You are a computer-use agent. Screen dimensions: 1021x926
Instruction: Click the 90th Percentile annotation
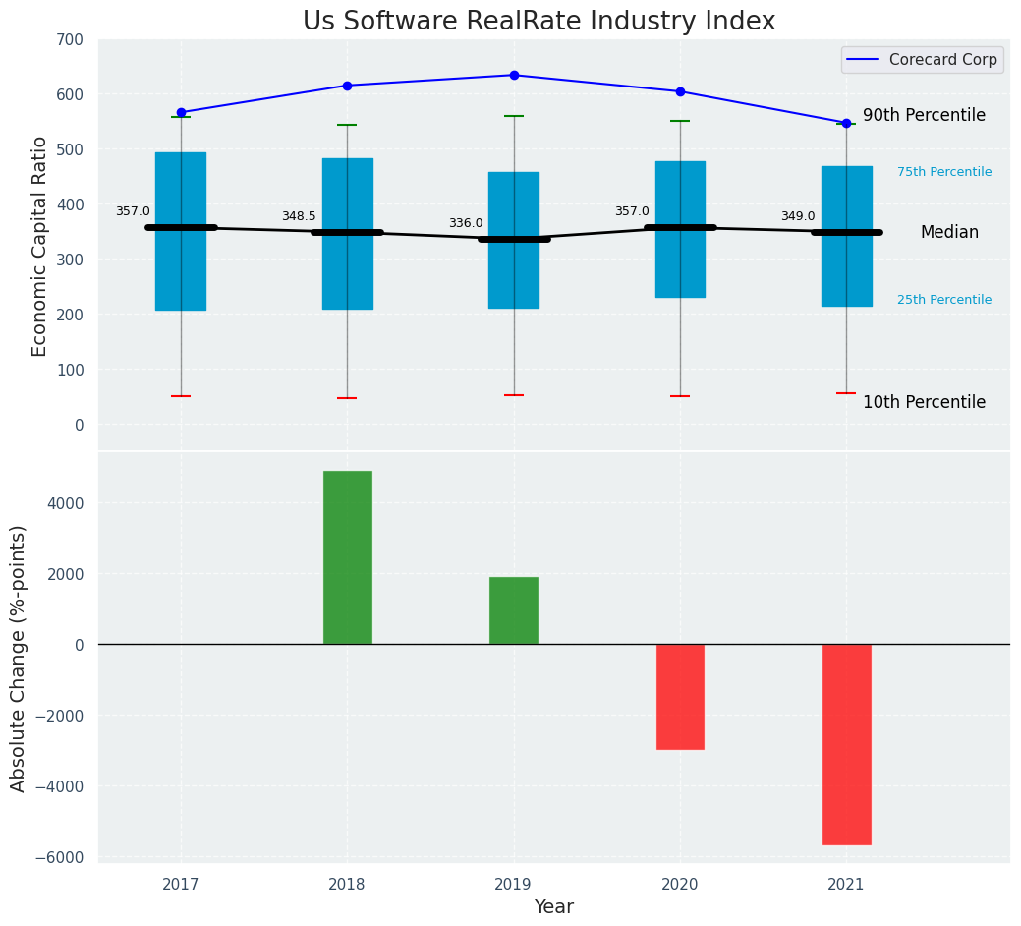click(924, 115)
